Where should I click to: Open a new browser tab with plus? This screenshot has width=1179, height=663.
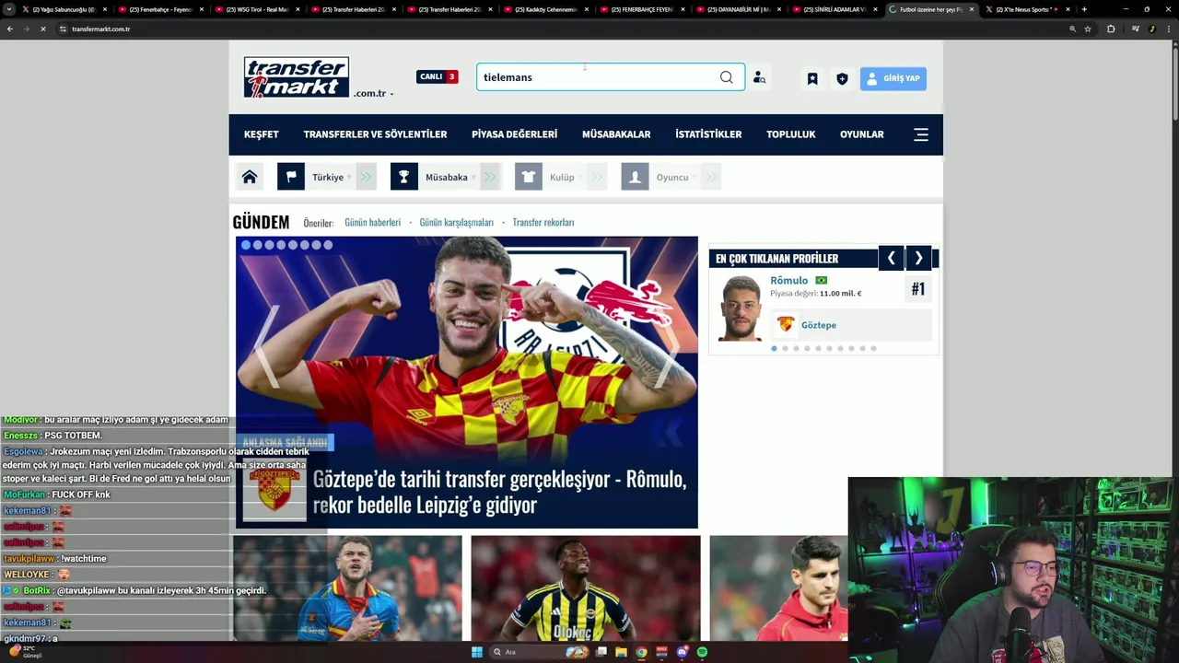1084,9
